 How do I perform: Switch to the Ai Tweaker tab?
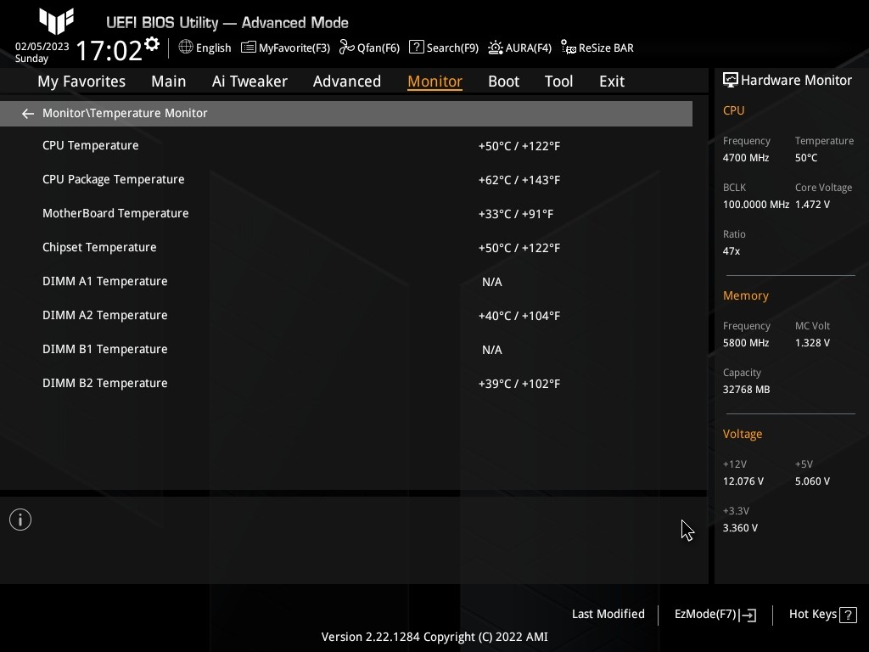[249, 81]
